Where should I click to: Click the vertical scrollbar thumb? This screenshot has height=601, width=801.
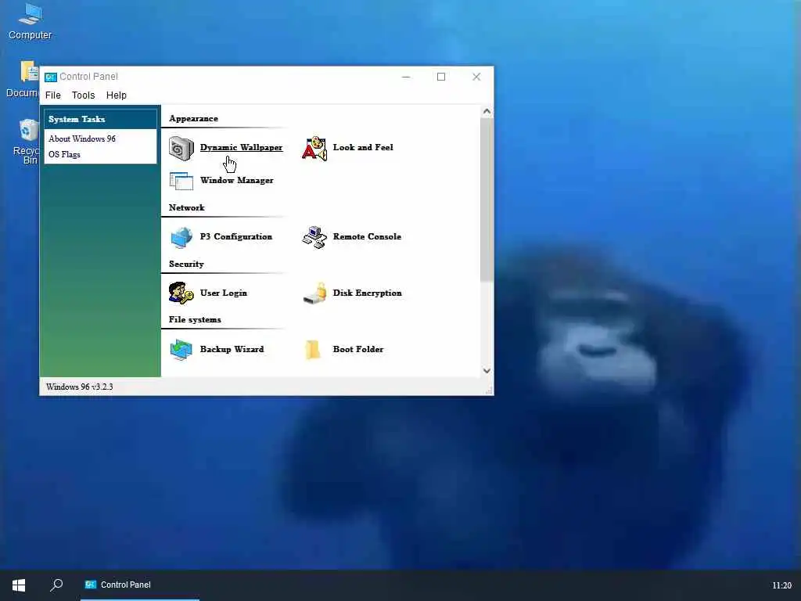tap(487, 200)
